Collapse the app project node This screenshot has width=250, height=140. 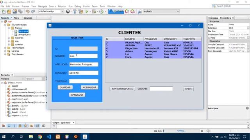(2, 21)
